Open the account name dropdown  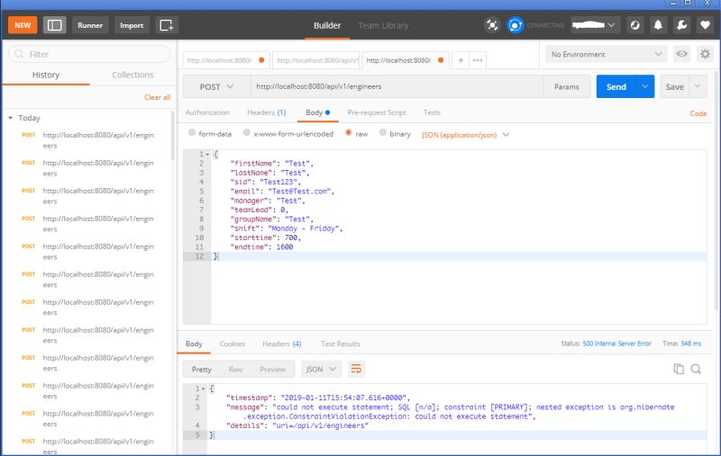(596, 25)
